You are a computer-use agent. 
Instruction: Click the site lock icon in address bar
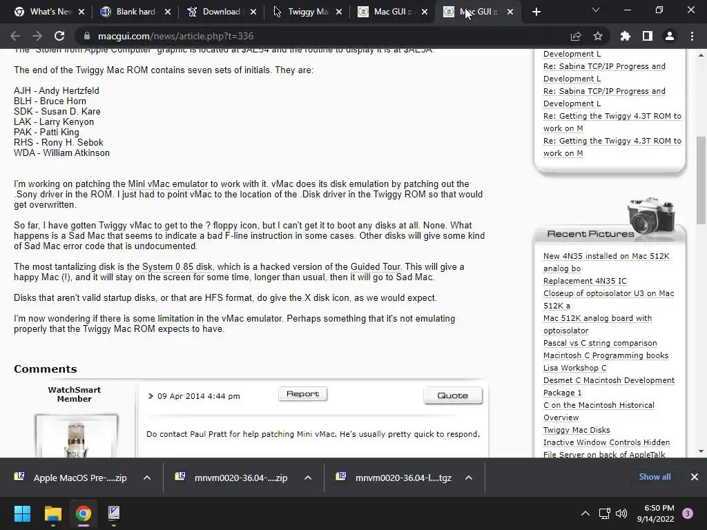tap(87, 36)
